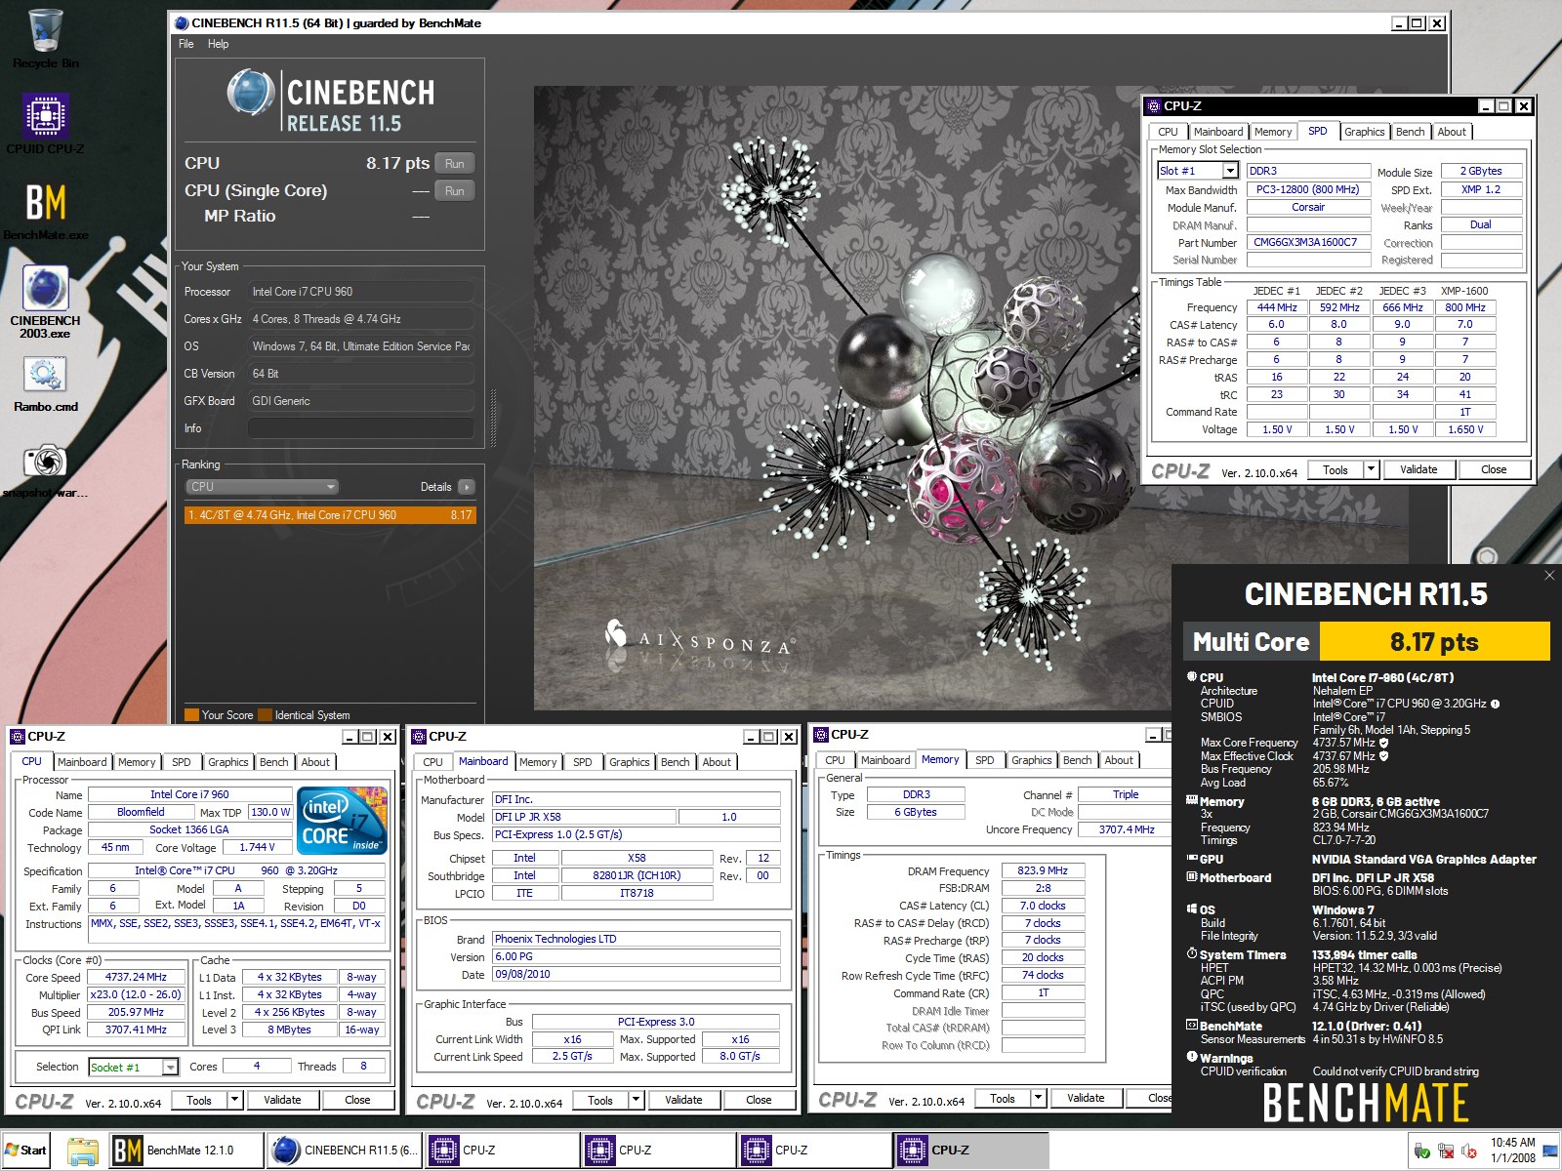This screenshot has width=1562, height=1171.
Task: Expand Tools arrow in CPU-Z Mainboard window
Action: coord(636,1101)
